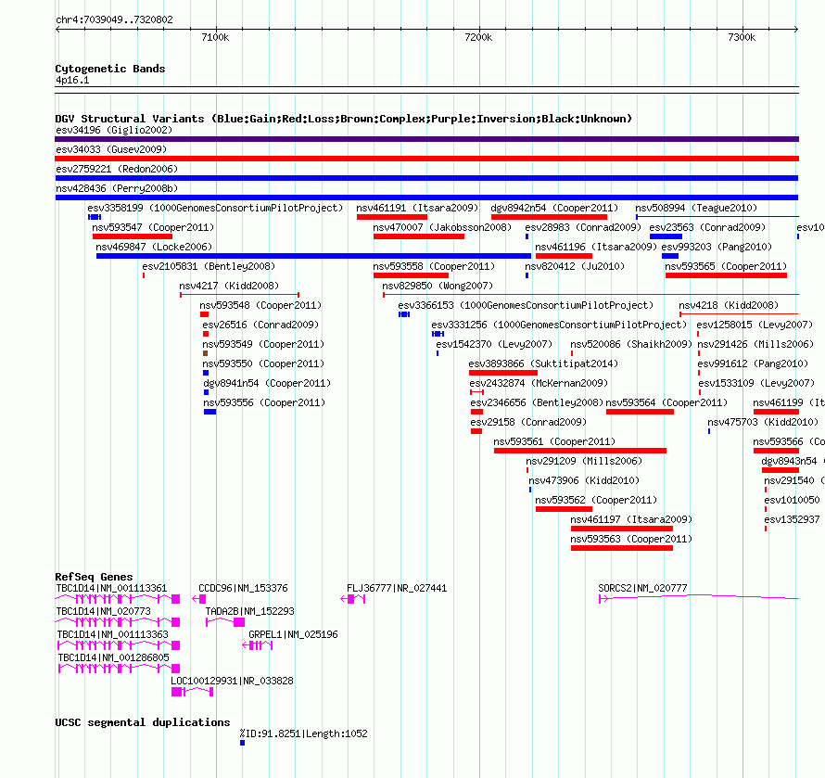825x778 pixels.
Task: Select esv3893866 (Suktitipat2014) variant
Action: tap(503, 373)
